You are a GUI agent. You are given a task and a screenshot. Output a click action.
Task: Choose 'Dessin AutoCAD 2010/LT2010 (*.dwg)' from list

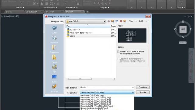[95, 97]
